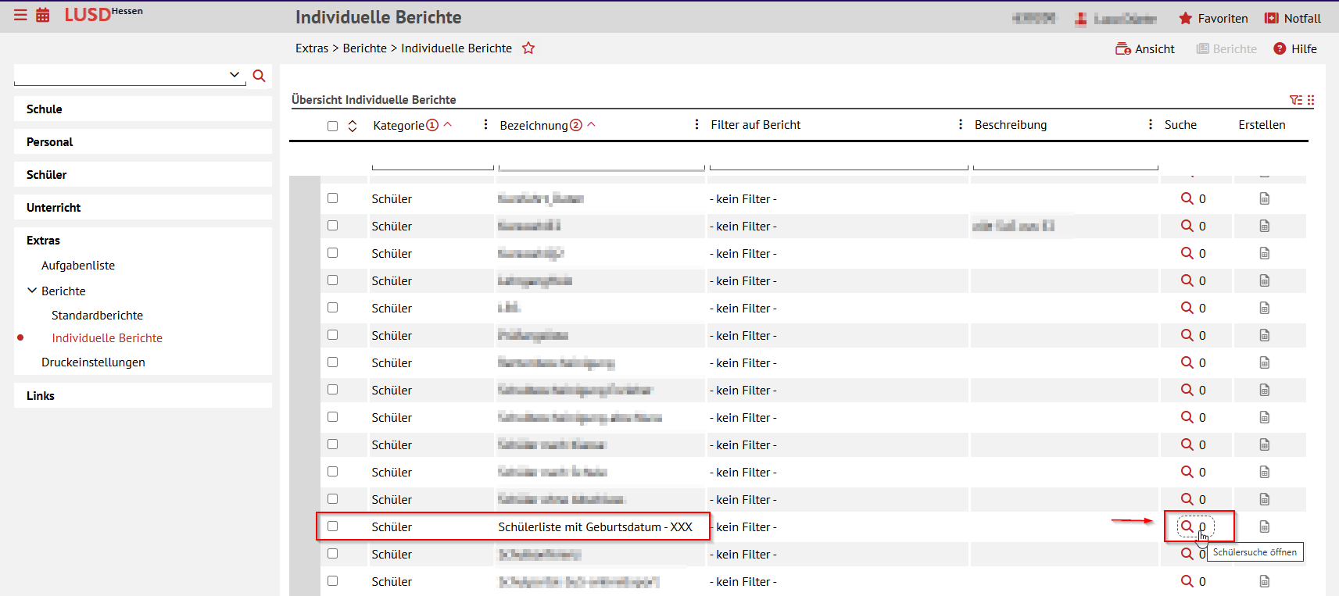The width and height of the screenshot is (1339, 596).
Task: Click the expand/collapse arrows icon in header
Action: pos(353,126)
